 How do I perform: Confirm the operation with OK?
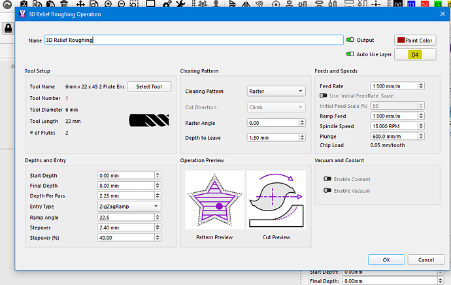tap(386, 260)
